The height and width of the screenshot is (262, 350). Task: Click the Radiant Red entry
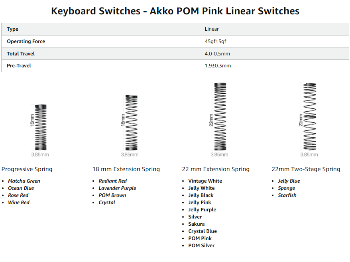tap(113, 181)
